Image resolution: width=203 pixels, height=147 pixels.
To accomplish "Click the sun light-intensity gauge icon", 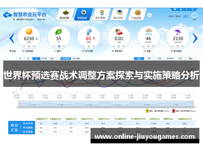I will click(x=29, y=31).
